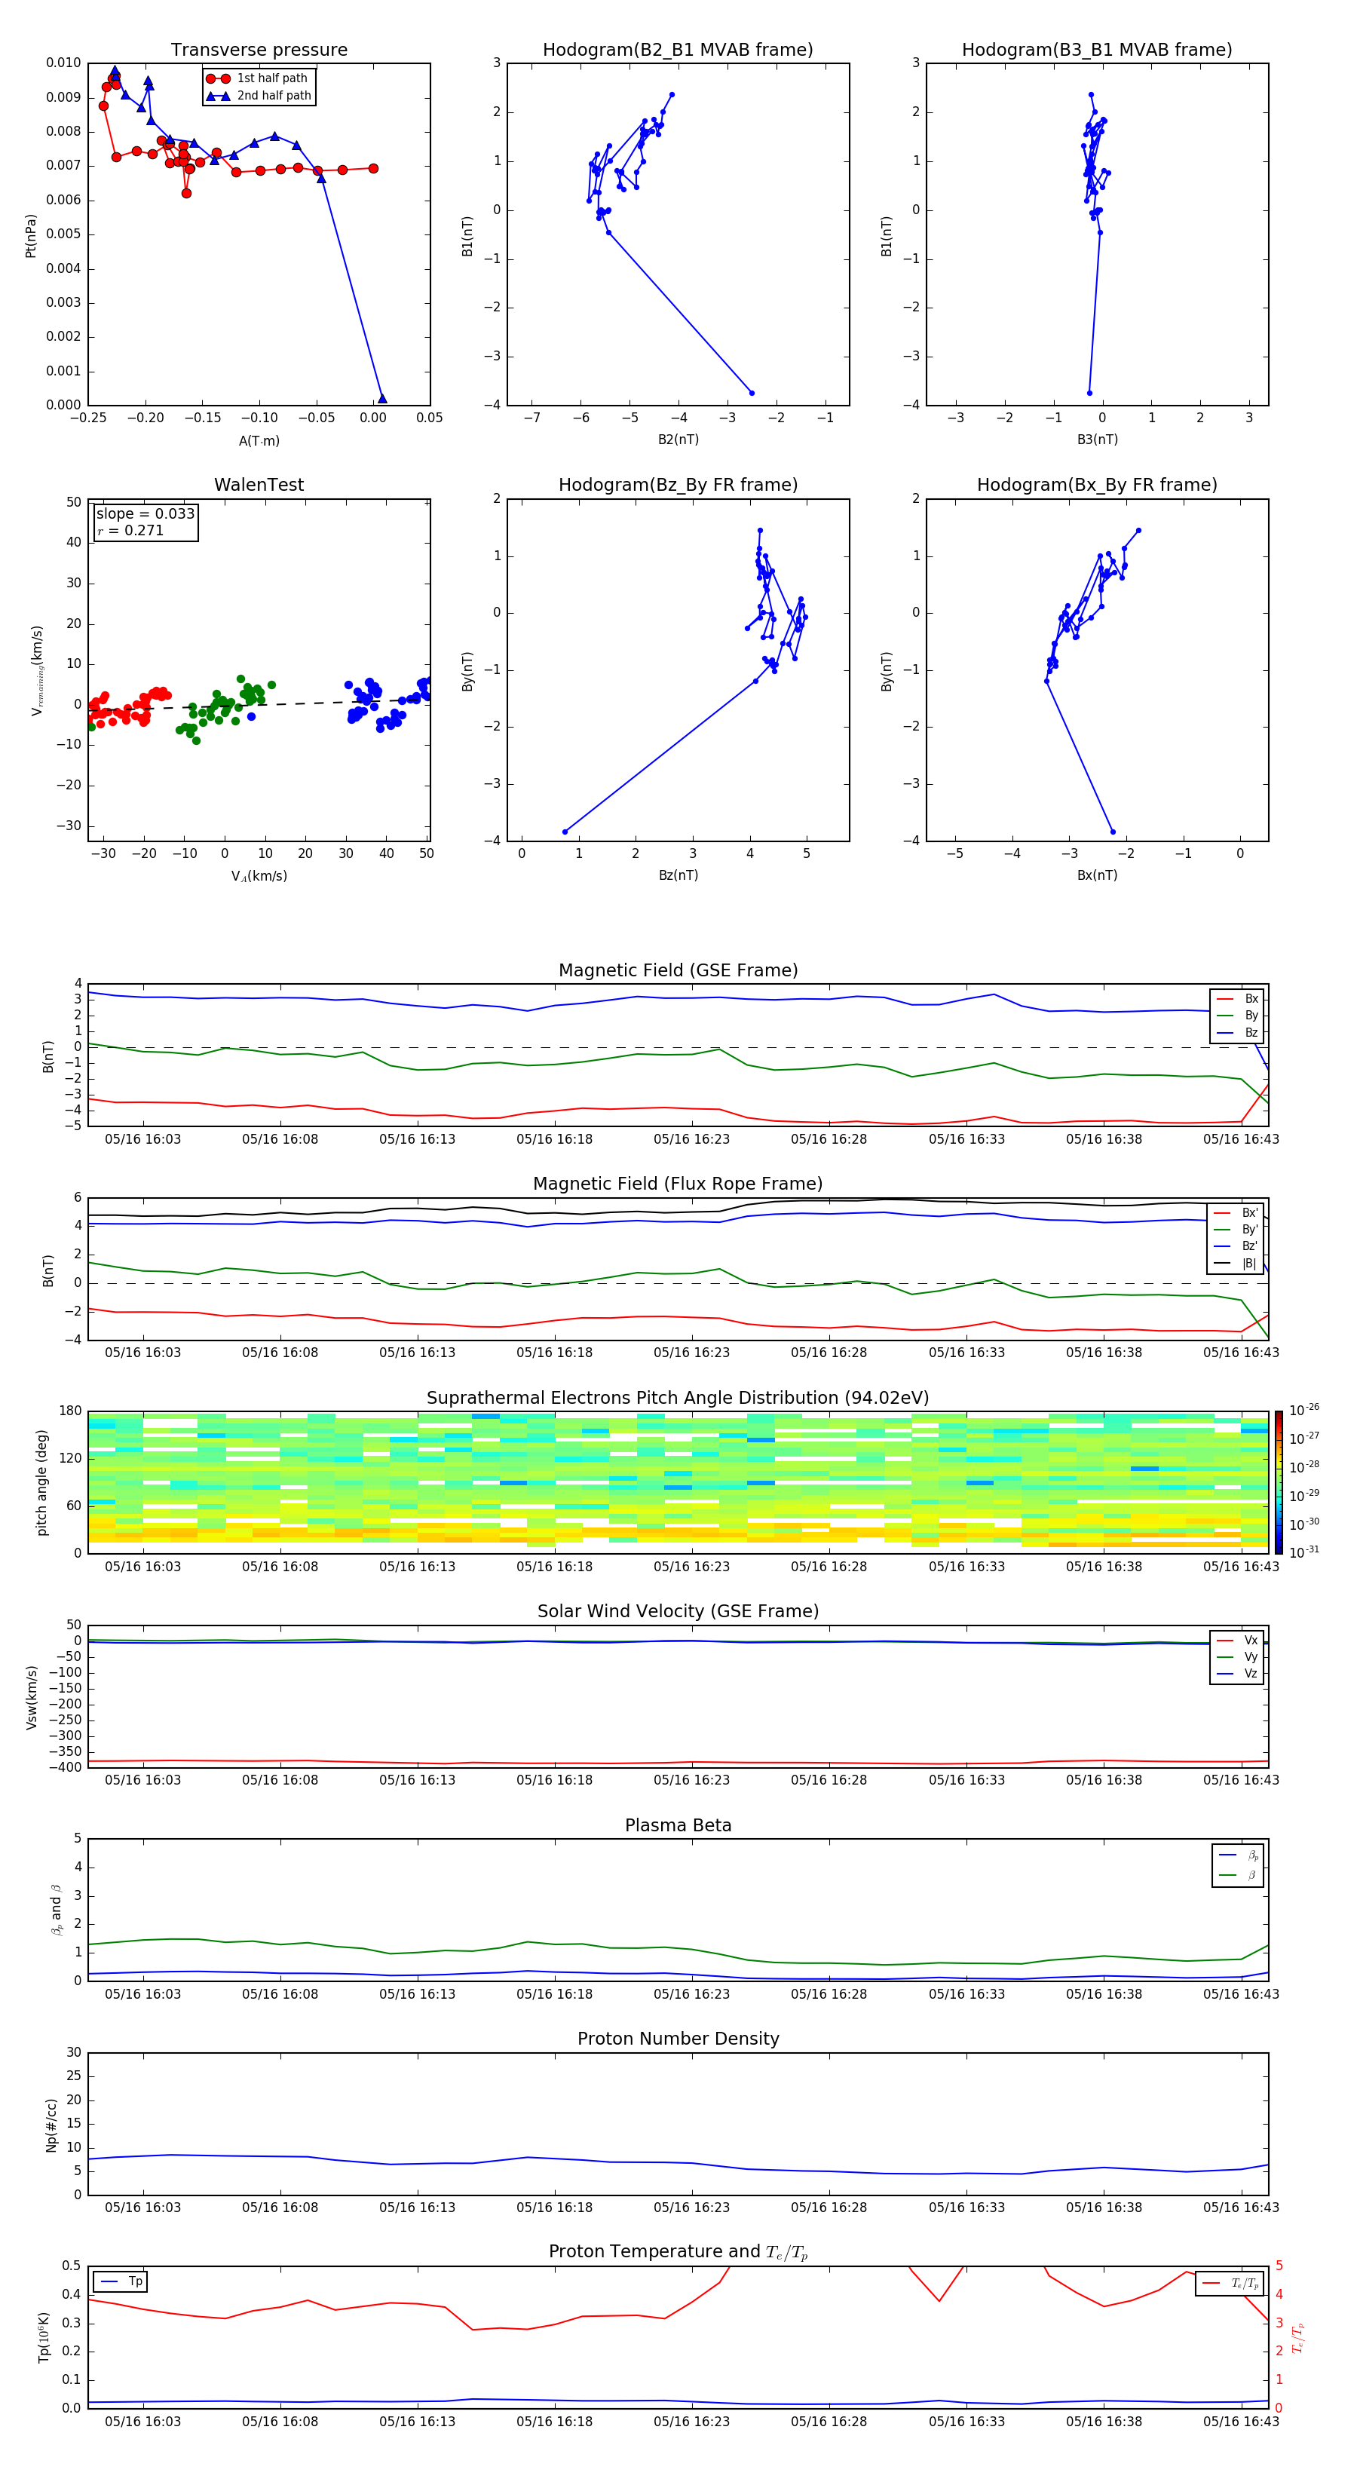Click the 'V_A(km/s)' x-axis label
Image resolution: width=1357 pixels, height=2488 pixels.
coord(259,876)
